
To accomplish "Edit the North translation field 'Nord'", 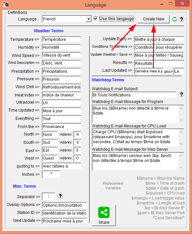I will [x=50, y=135].
